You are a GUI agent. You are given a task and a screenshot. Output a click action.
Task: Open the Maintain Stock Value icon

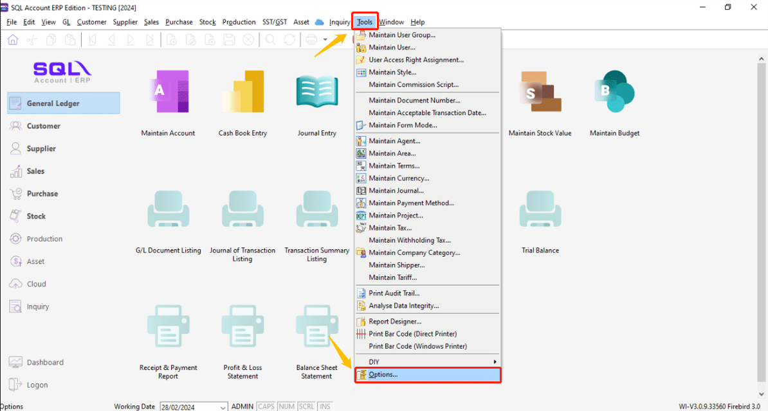pos(540,93)
